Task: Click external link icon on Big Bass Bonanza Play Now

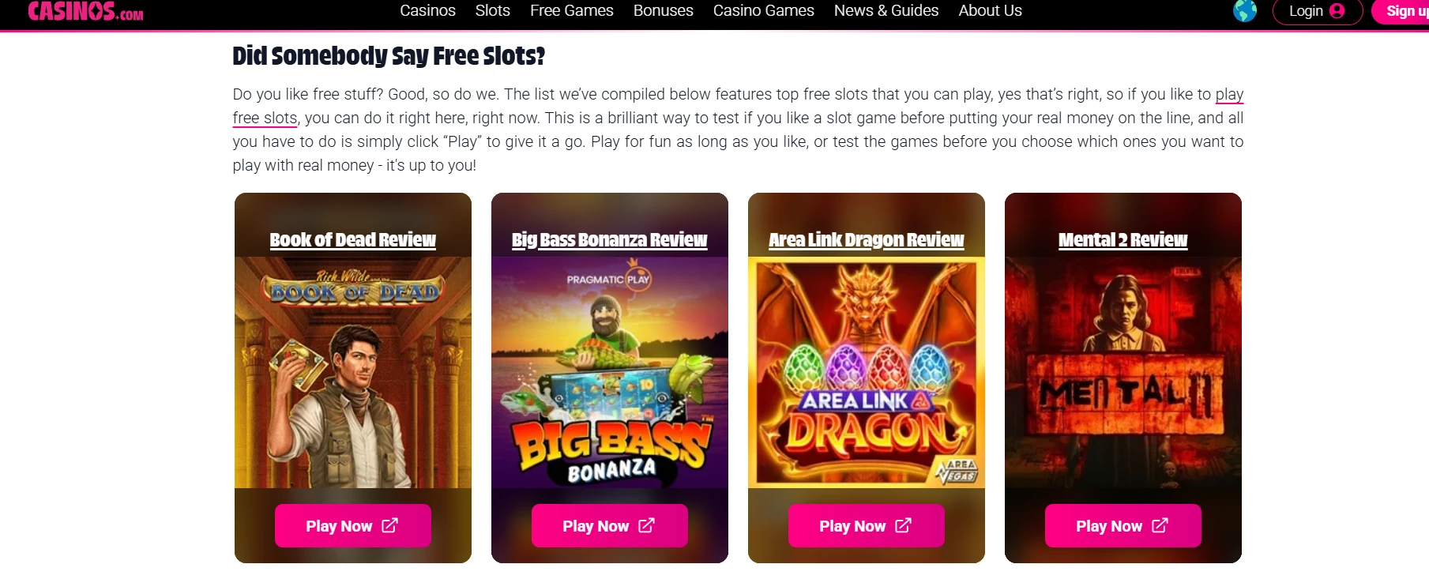Action: click(x=646, y=525)
